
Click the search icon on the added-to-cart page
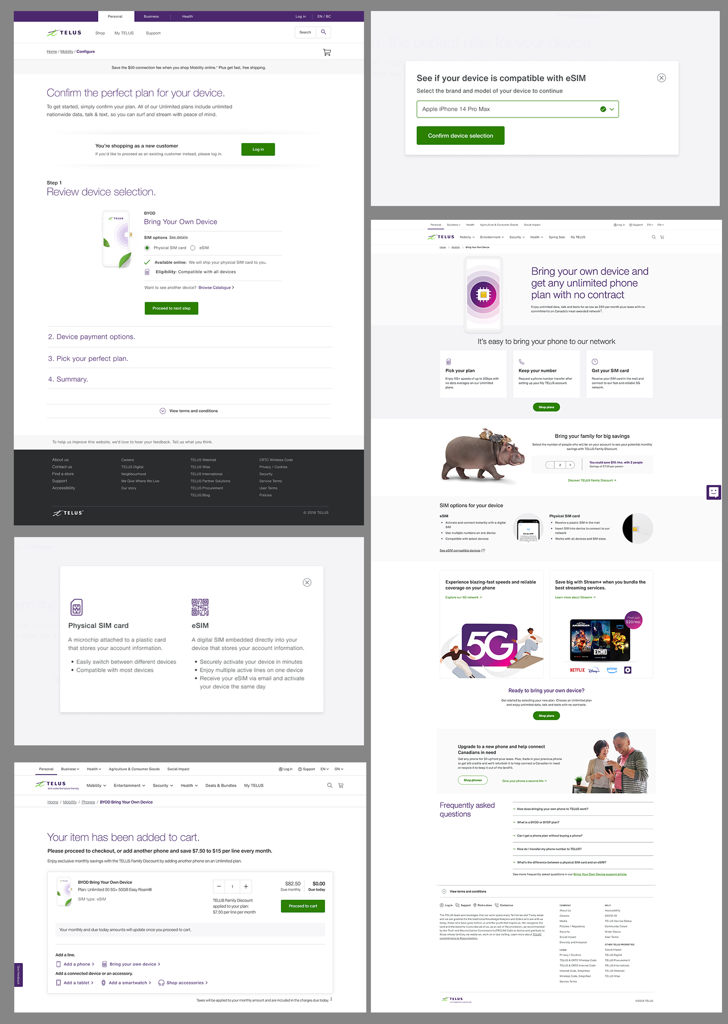click(x=330, y=785)
